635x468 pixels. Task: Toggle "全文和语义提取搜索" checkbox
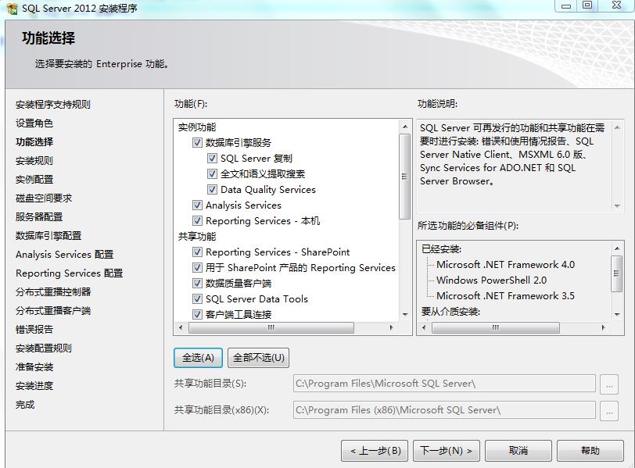click(x=213, y=172)
